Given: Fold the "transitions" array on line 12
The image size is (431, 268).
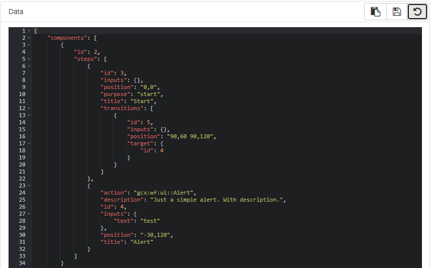Looking at the screenshot, I should tap(29, 108).
